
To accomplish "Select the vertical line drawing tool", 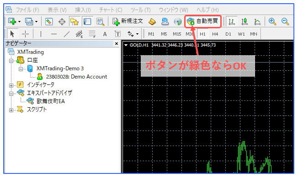I will pyautogui.click(x=41, y=34).
